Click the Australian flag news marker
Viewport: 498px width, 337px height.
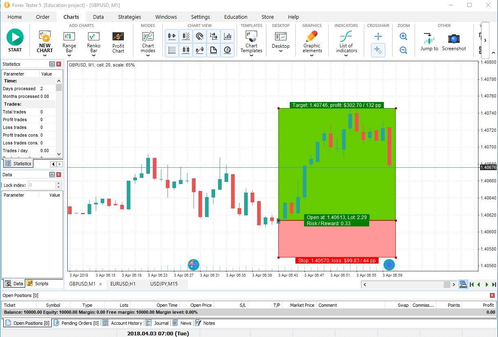(194, 265)
